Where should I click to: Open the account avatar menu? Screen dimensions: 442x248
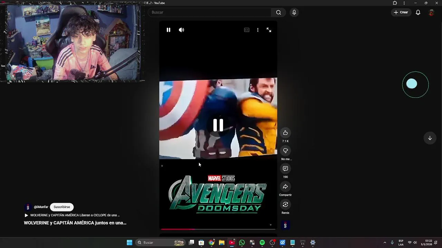431,13
